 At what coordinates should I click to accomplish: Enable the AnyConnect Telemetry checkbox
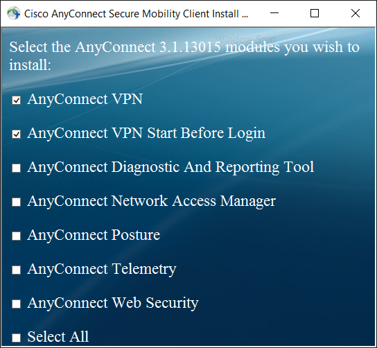tap(17, 270)
